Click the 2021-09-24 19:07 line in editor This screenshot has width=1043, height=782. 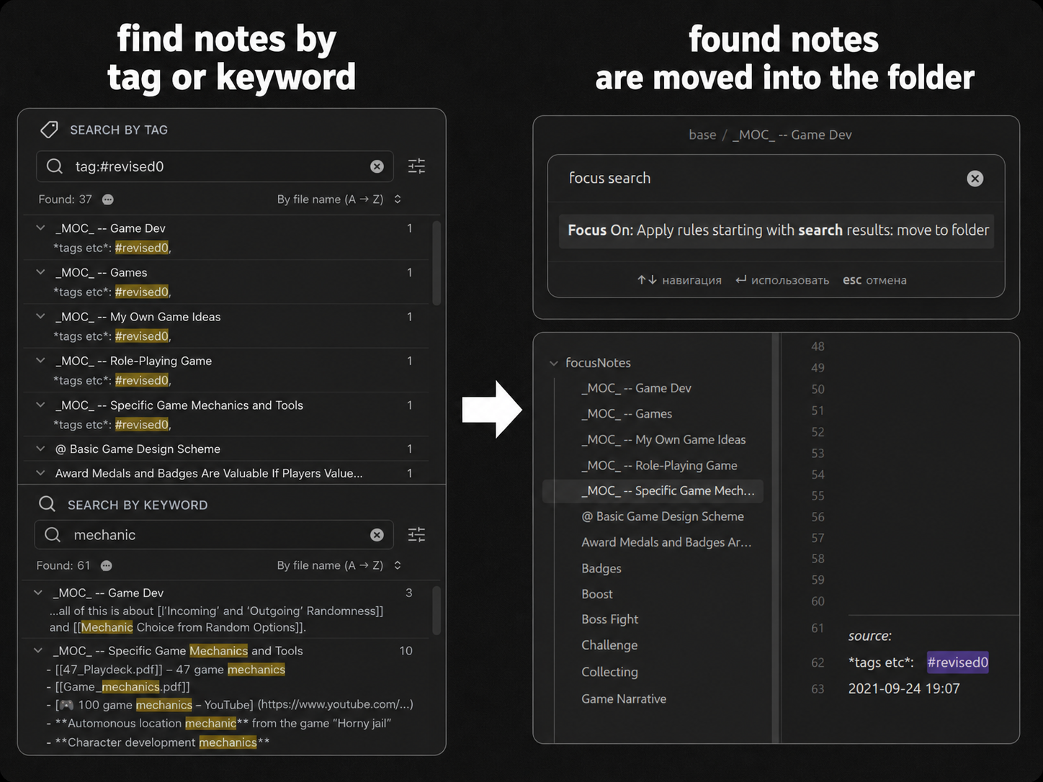pos(904,688)
